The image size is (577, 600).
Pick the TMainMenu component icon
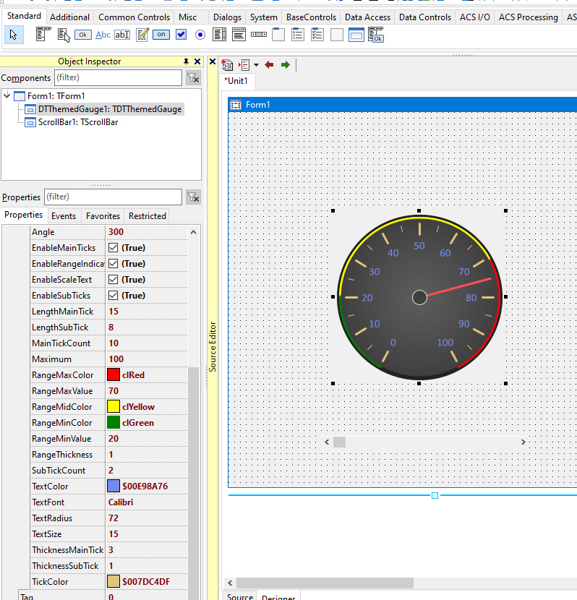pos(43,35)
